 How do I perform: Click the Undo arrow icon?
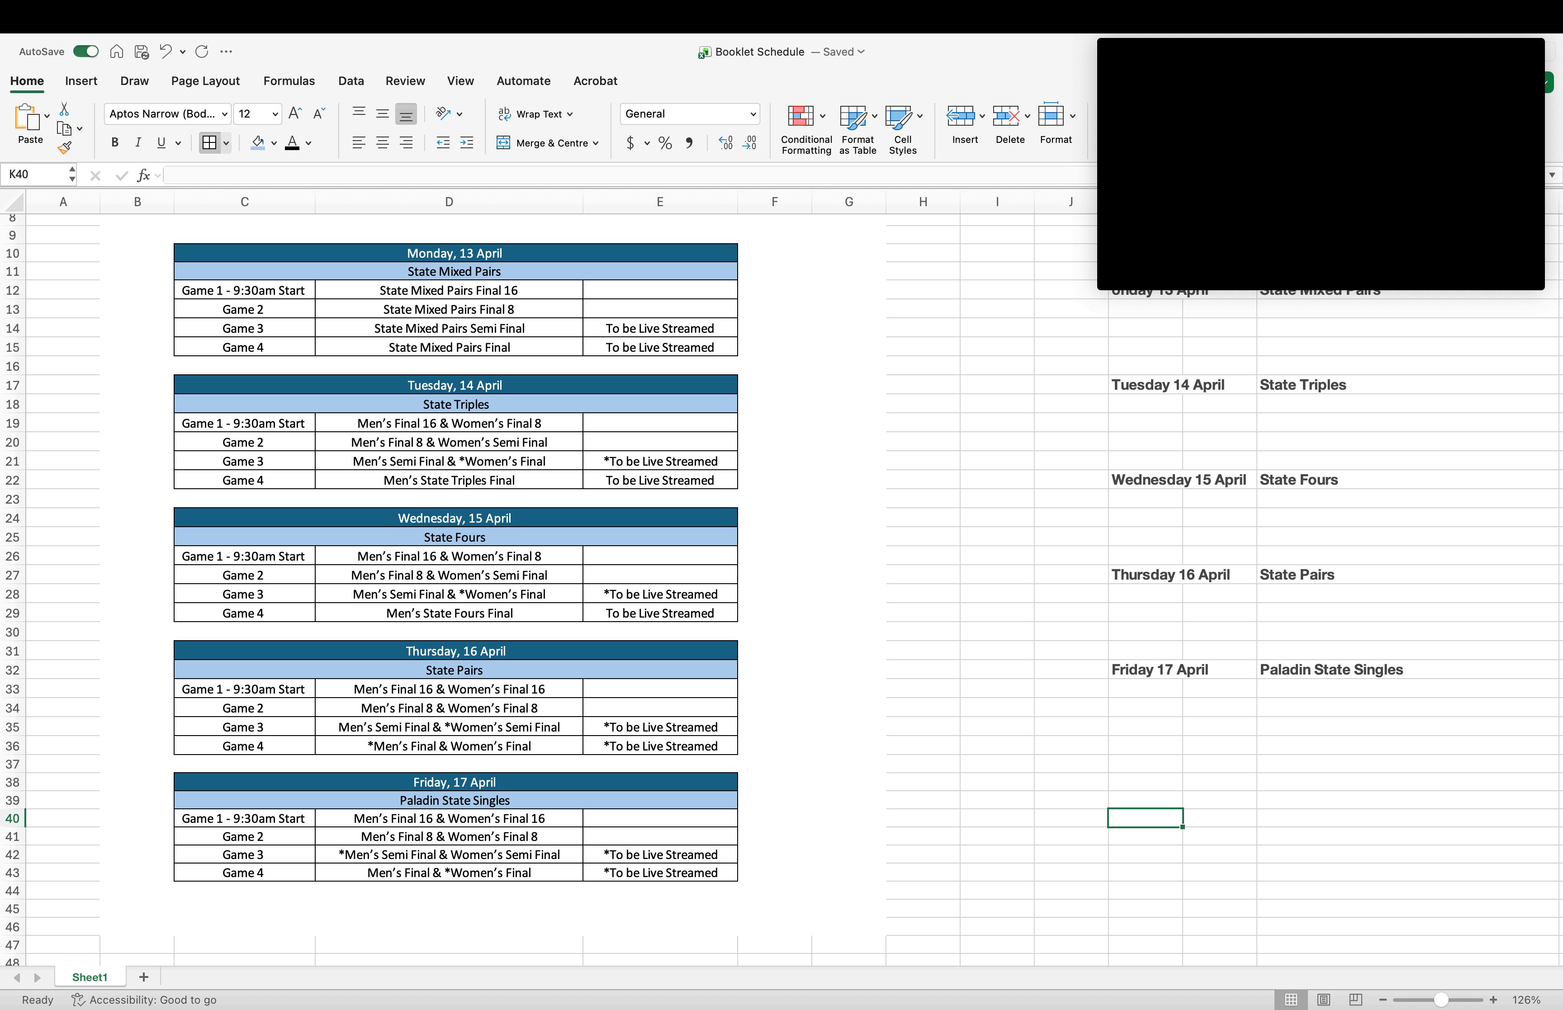[165, 51]
